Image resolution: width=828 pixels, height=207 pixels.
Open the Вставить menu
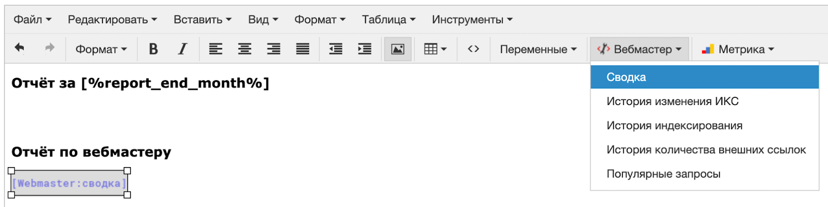pos(202,20)
